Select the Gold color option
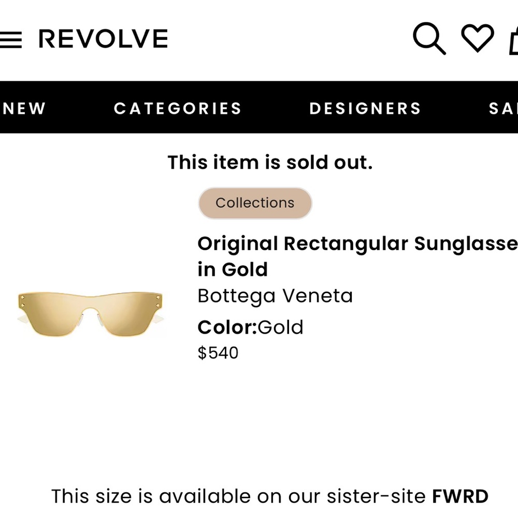 tap(282, 327)
